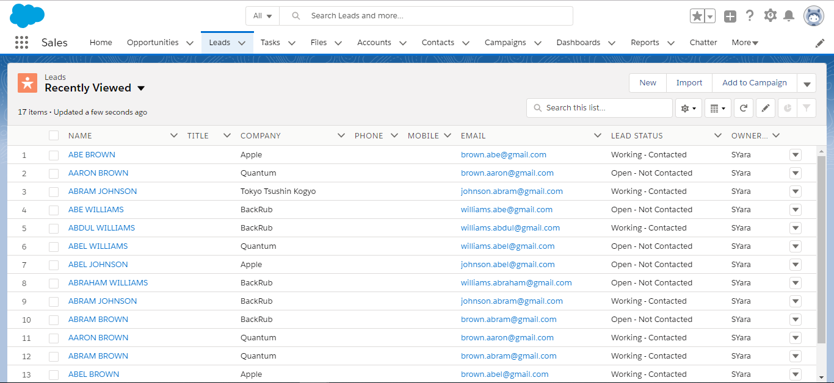Select all rows with header checkbox

(54, 135)
